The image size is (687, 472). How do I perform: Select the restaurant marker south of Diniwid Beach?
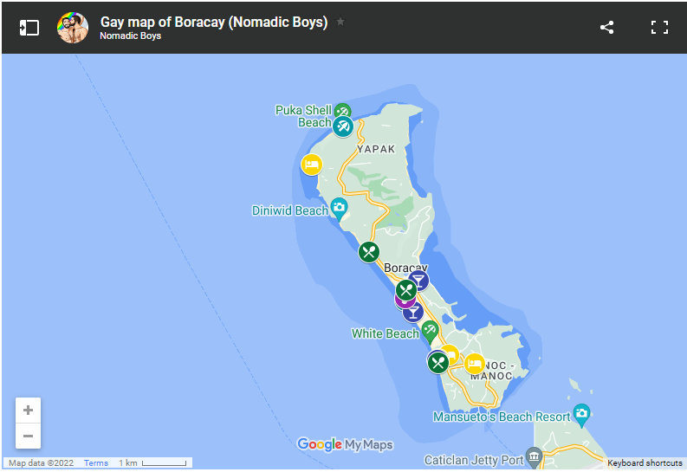[x=369, y=252]
